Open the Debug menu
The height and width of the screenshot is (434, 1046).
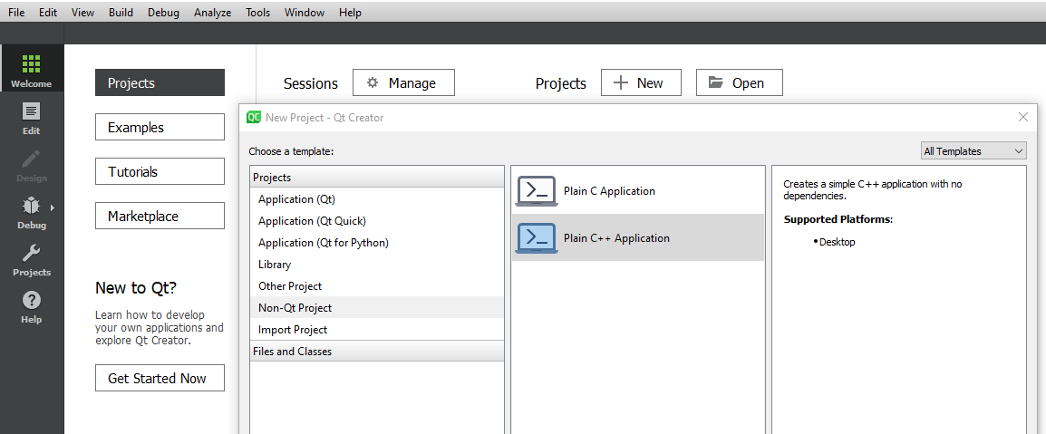pos(163,12)
